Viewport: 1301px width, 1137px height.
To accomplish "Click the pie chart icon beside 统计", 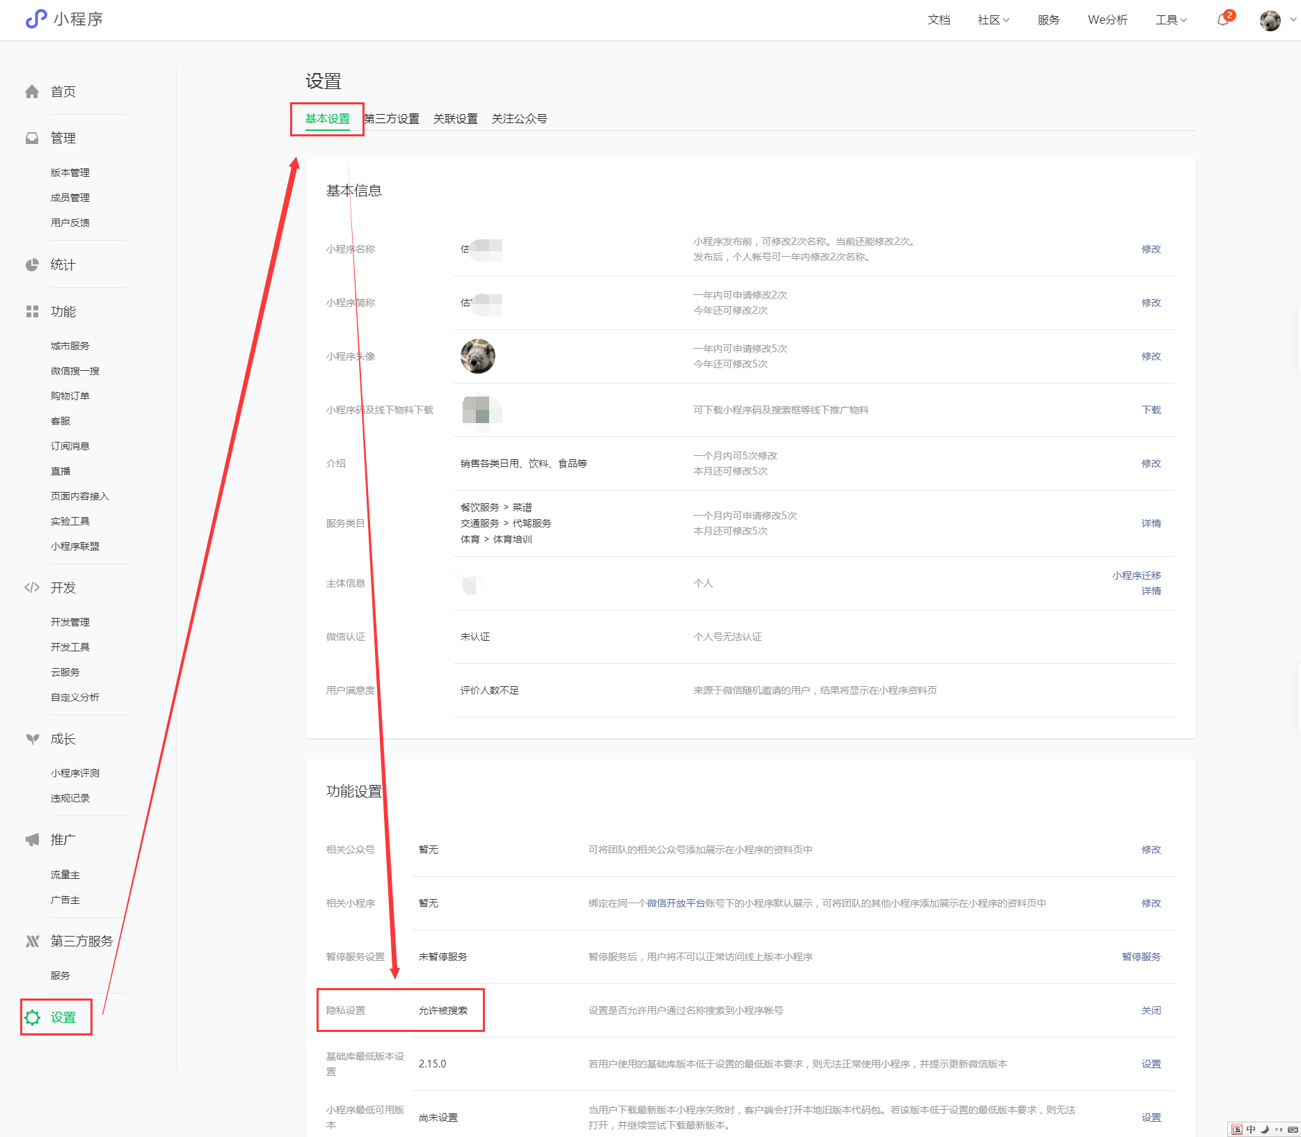I will click(32, 265).
